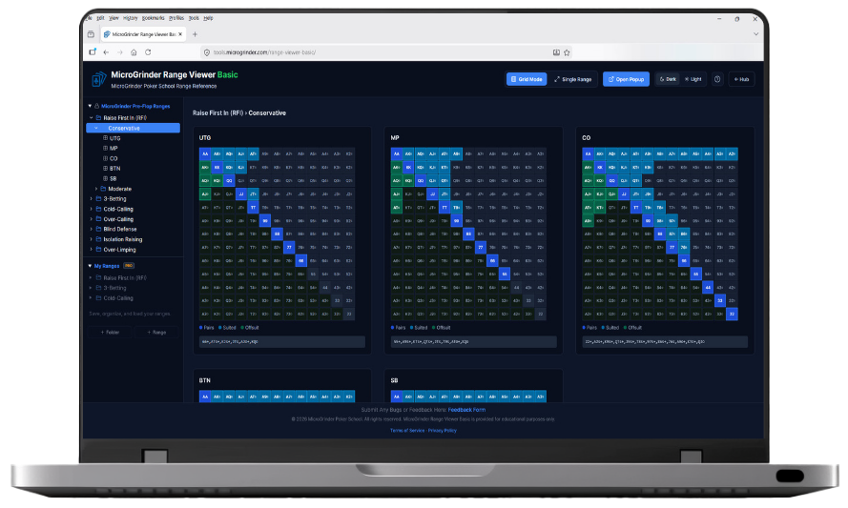Open the help icon button near Hub
This screenshot has height=508, width=848.
[717, 79]
